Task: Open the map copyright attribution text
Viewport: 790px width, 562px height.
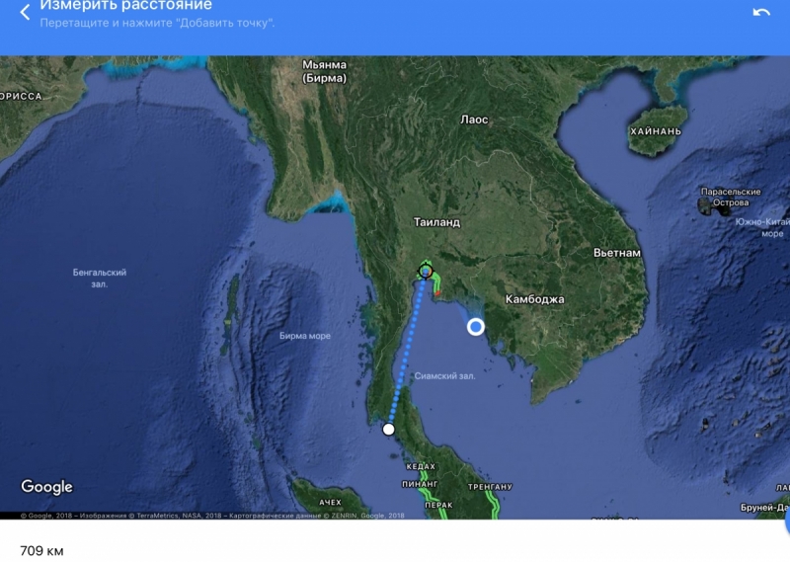Action: coord(212,516)
